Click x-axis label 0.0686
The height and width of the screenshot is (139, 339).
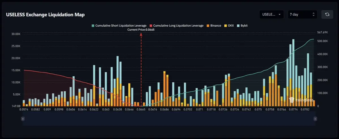click(x=164, y=109)
